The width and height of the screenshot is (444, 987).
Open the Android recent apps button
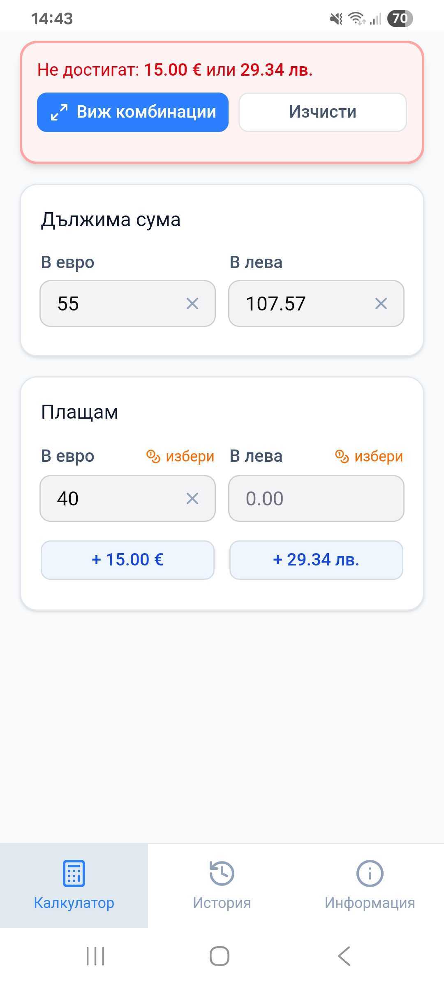coord(95,956)
